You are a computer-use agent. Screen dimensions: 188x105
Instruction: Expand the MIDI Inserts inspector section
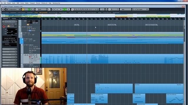[x=10, y=63]
